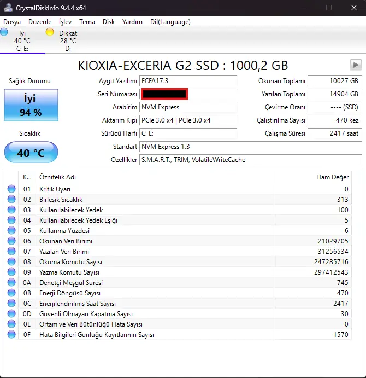The width and height of the screenshot is (366, 378).
Task: Close the CrystalDiskInfo window
Action: (354, 8)
